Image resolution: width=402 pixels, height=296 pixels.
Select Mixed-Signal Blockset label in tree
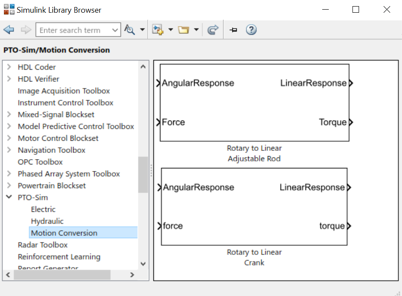[56, 114]
